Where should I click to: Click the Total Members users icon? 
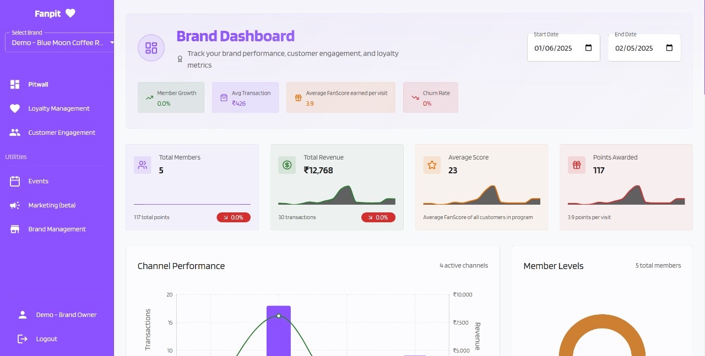[x=143, y=165]
